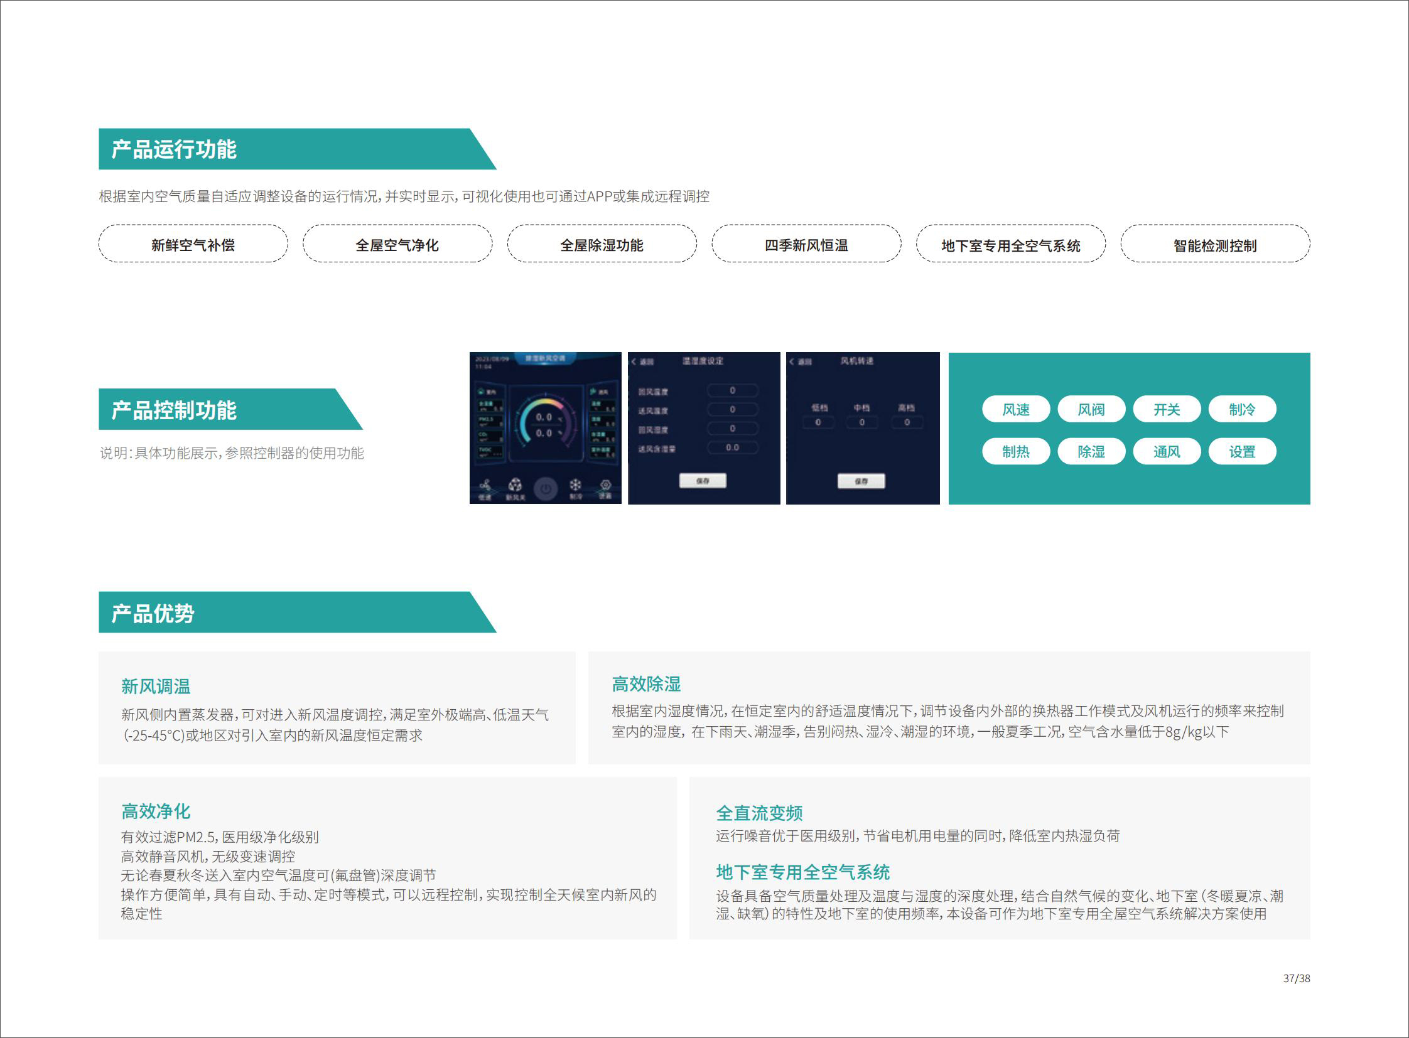Click the 送风温度 value field
The height and width of the screenshot is (1038, 1409).
733,410
